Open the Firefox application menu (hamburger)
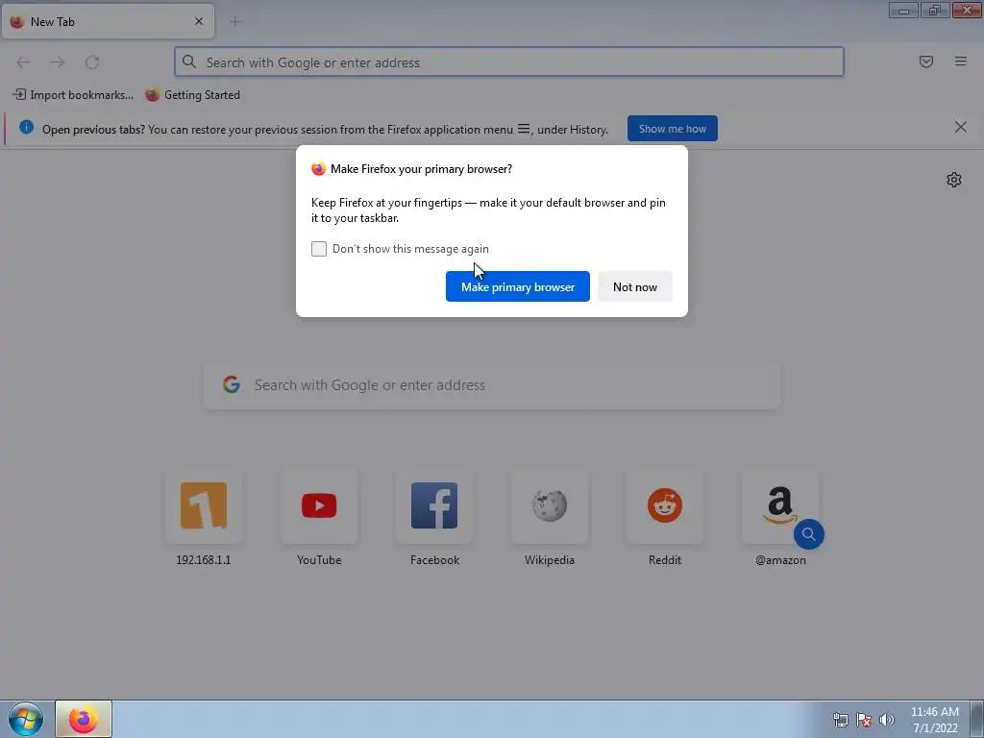Screen dimensions: 984x738 [x=961, y=61]
